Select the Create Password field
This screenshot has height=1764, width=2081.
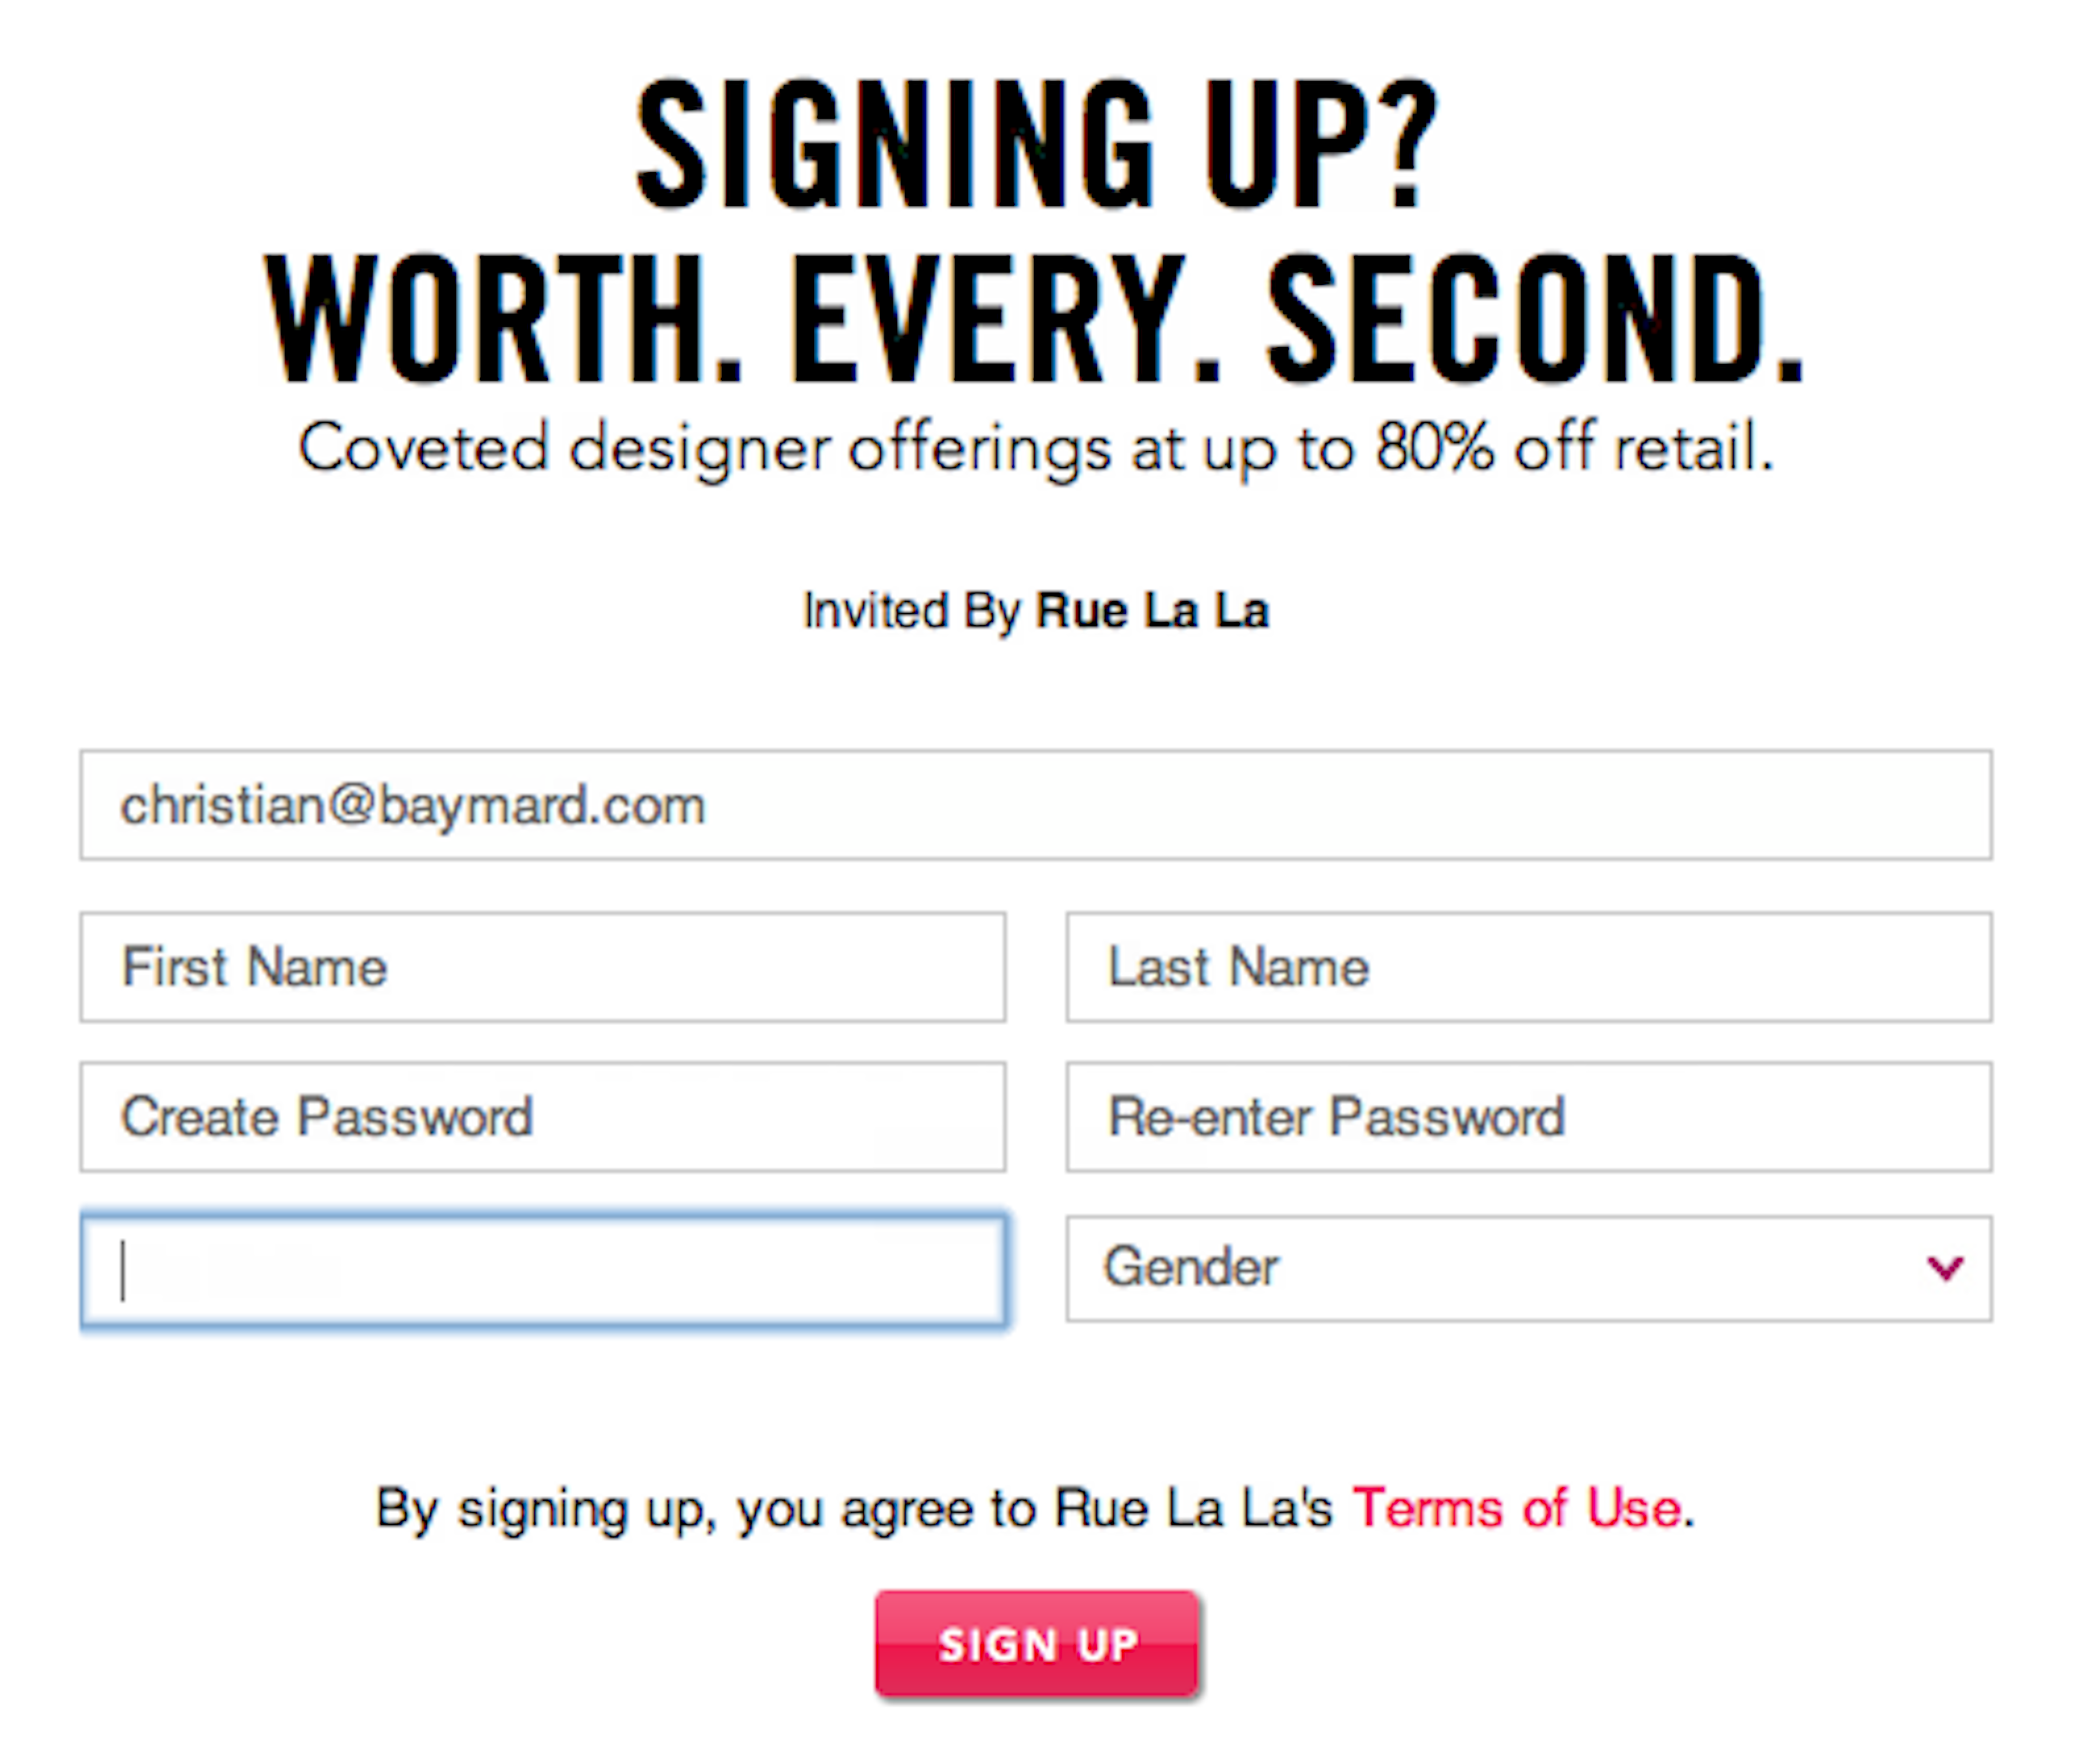click(542, 1116)
